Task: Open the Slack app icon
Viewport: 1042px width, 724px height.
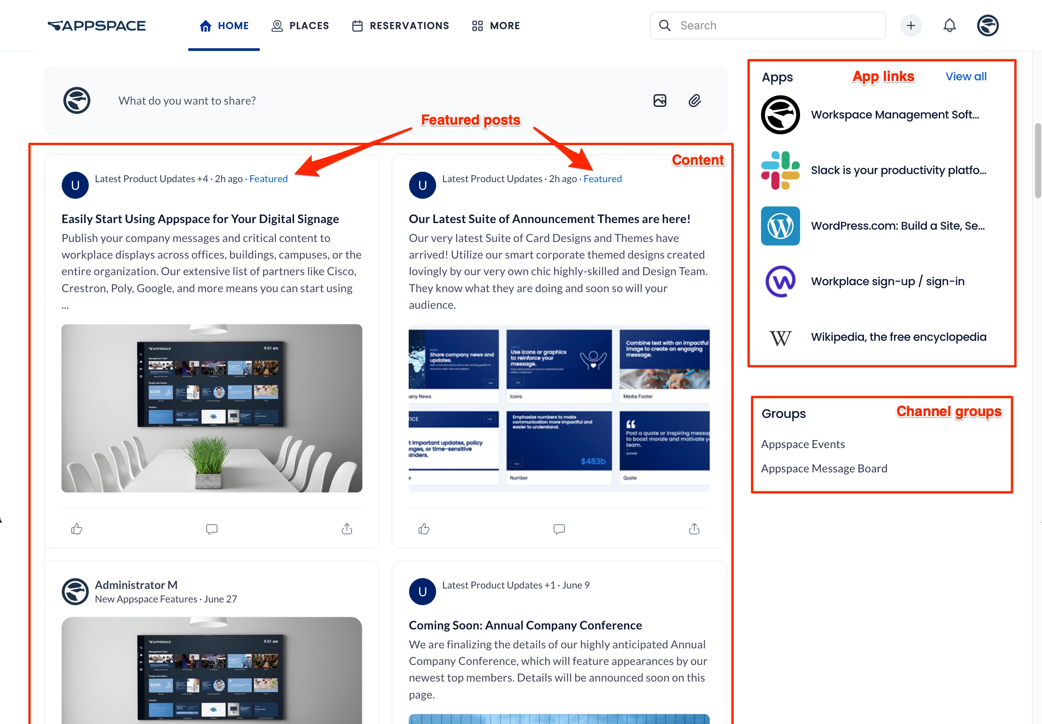Action: pyautogui.click(x=780, y=170)
